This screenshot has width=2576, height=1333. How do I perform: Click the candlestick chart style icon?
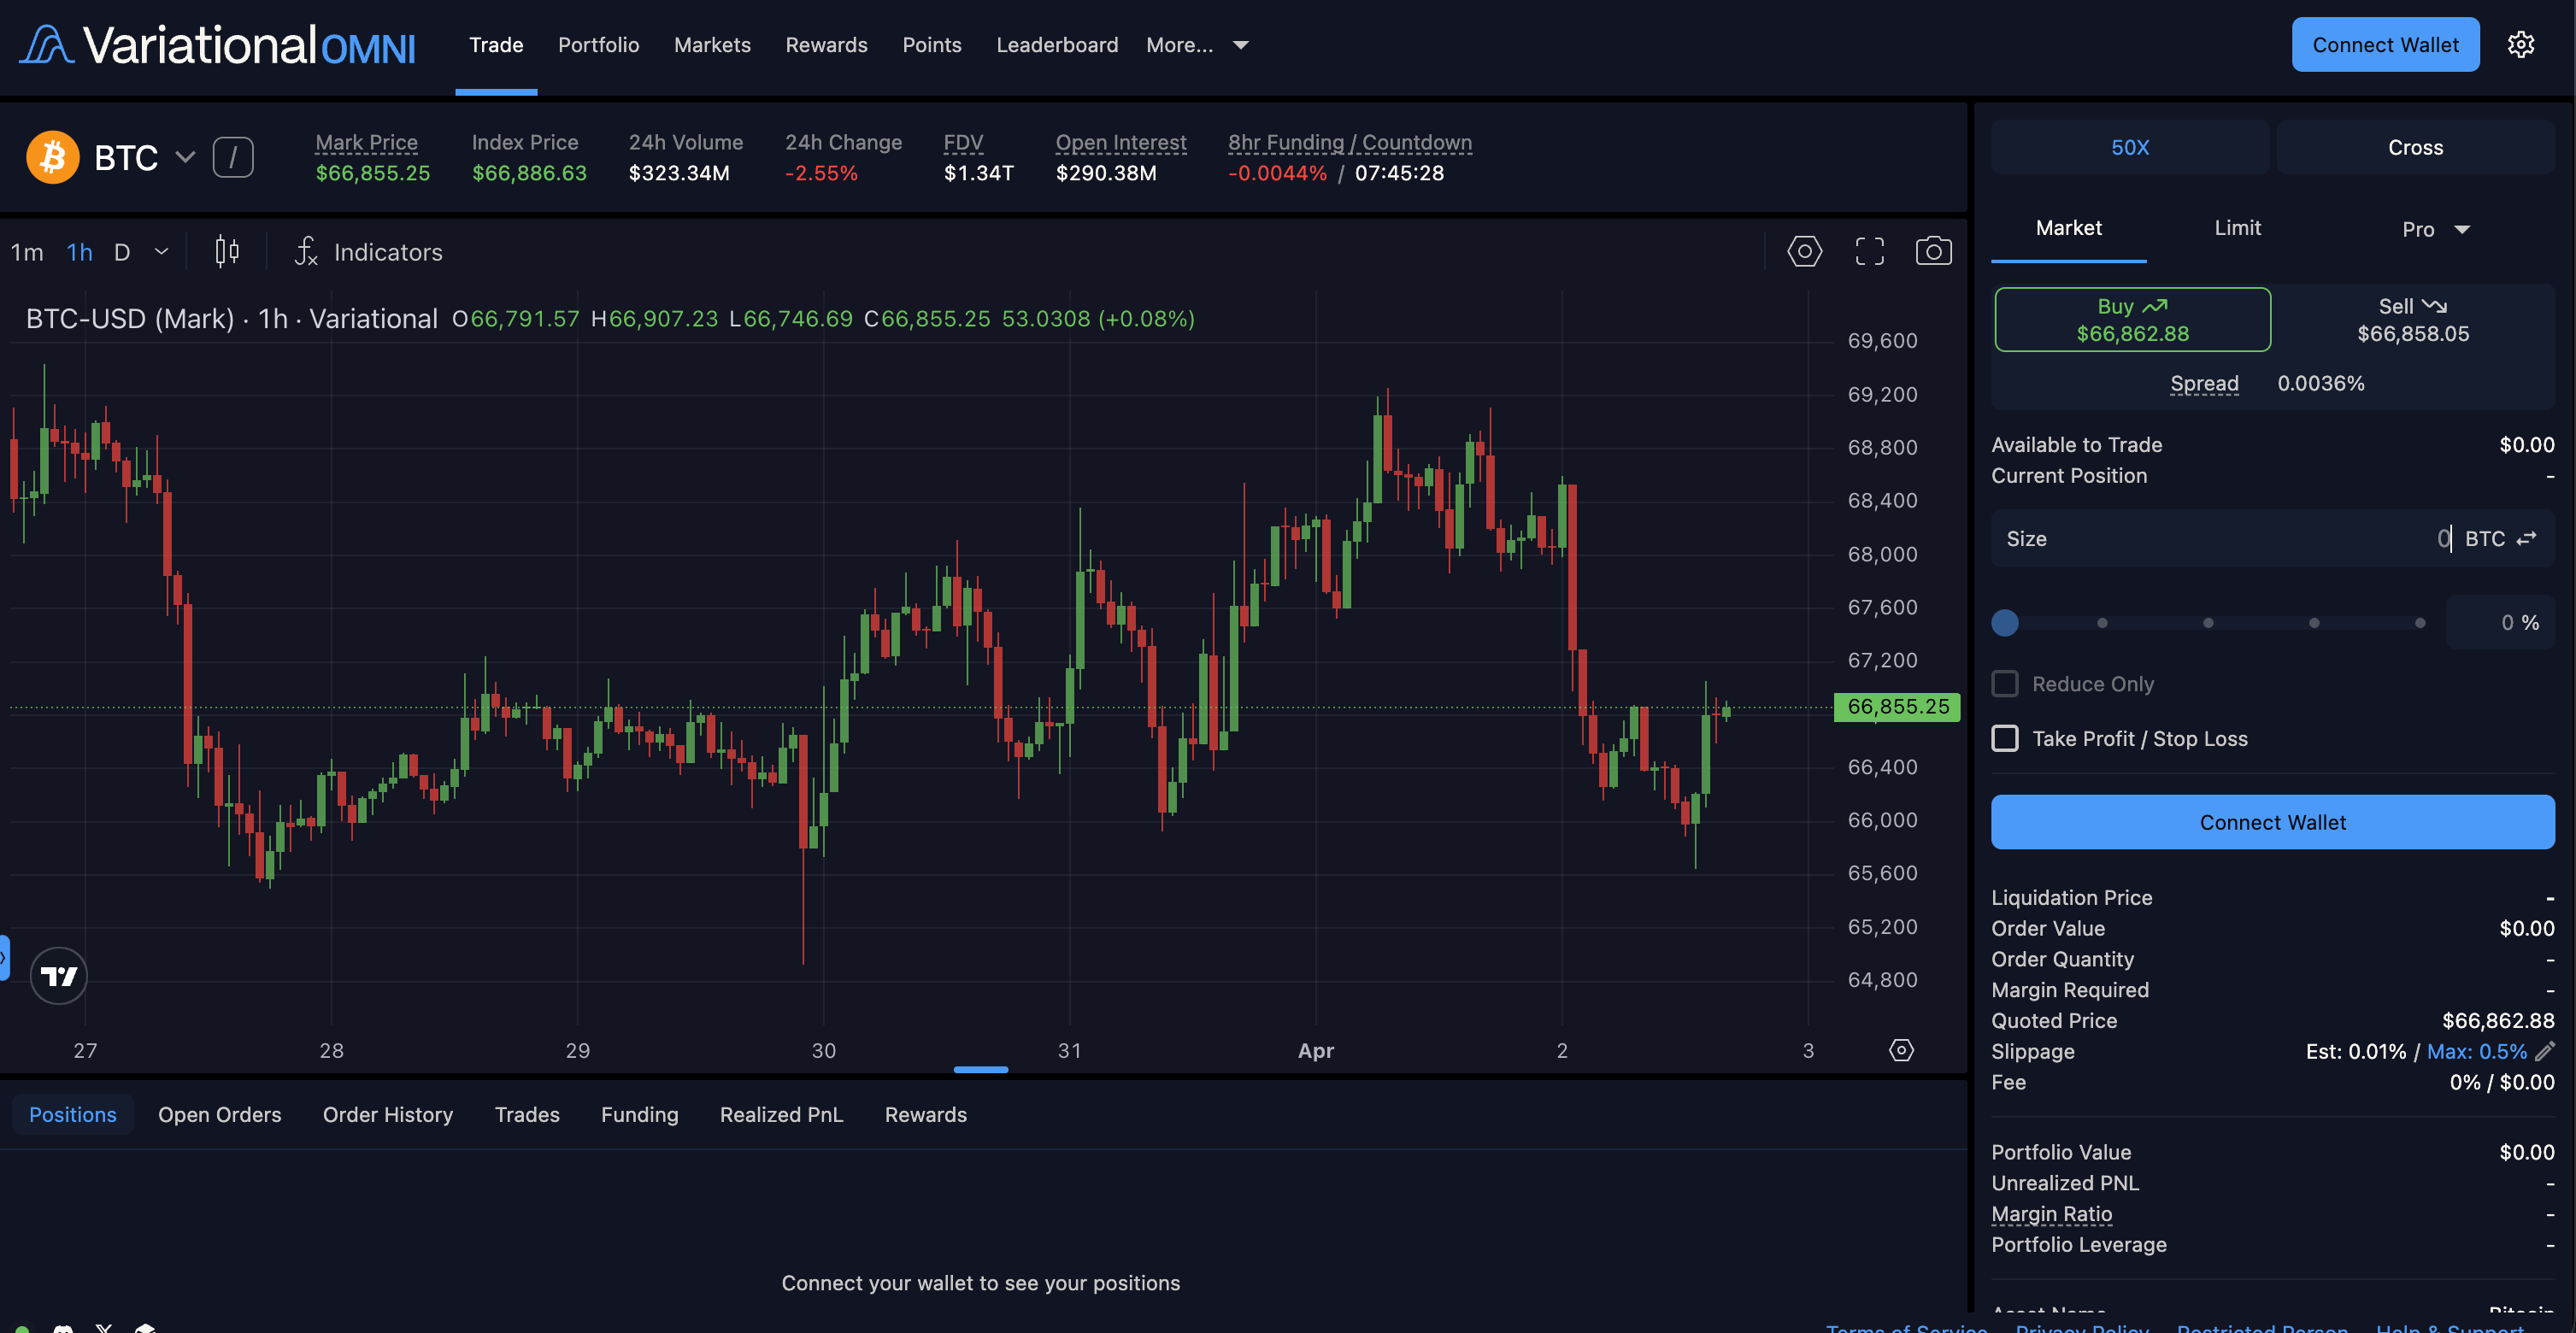(x=227, y=251)
